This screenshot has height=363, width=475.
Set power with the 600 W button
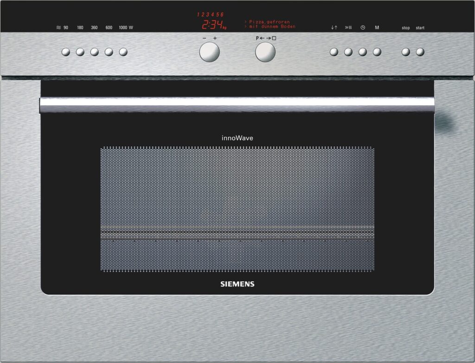click(109, 52)
